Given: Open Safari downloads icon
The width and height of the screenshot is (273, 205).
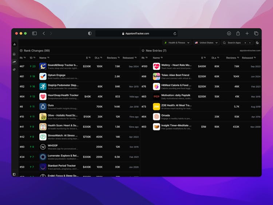Looking at the screenshot, I should [229, 33].
